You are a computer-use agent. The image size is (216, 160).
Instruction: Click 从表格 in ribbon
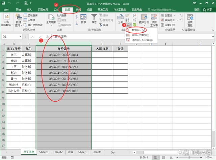(29, 20)
